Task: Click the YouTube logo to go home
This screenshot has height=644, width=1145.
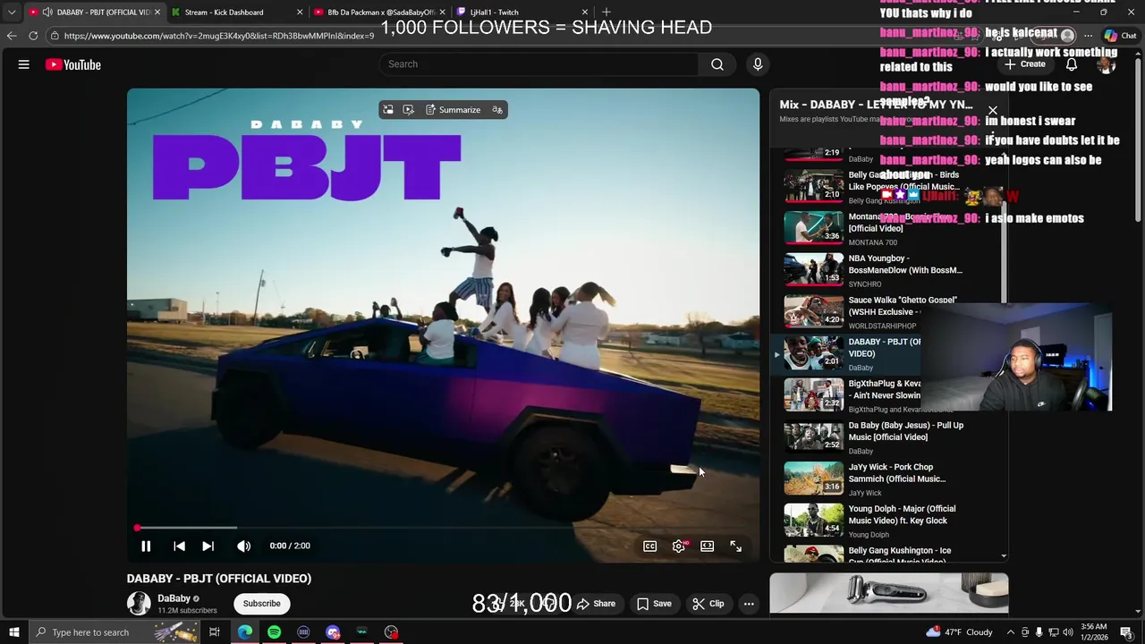Action: point(73,64)
